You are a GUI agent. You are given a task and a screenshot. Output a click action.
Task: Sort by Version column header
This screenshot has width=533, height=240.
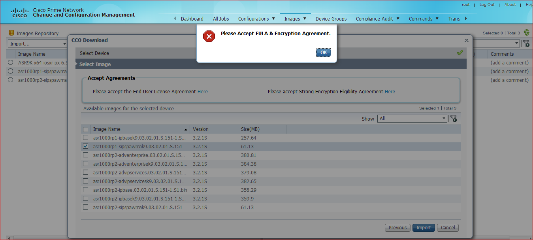pos(213,129)
